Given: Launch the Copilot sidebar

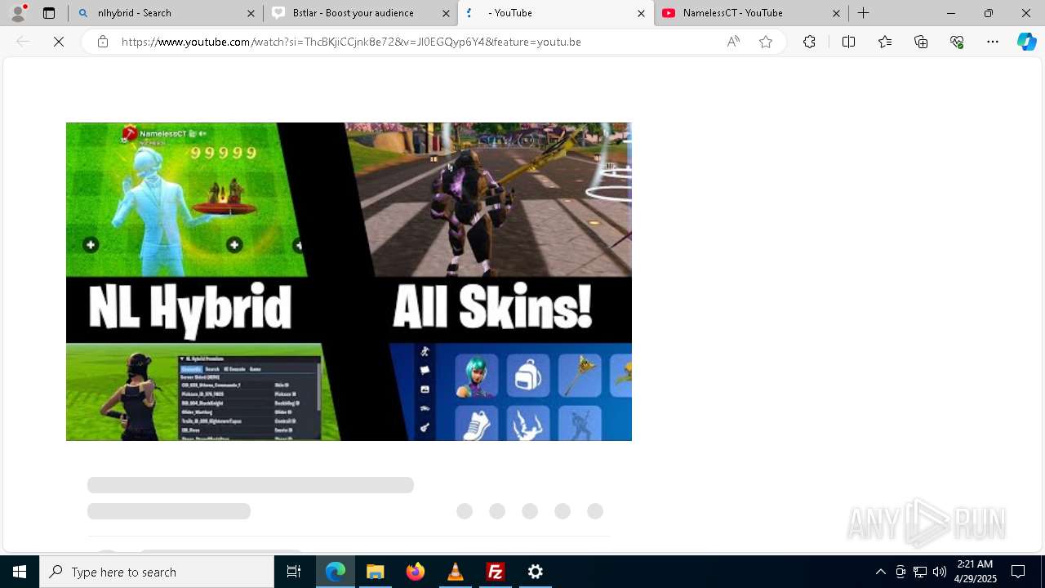Looking at the screenshot, I should point(1026,42).
